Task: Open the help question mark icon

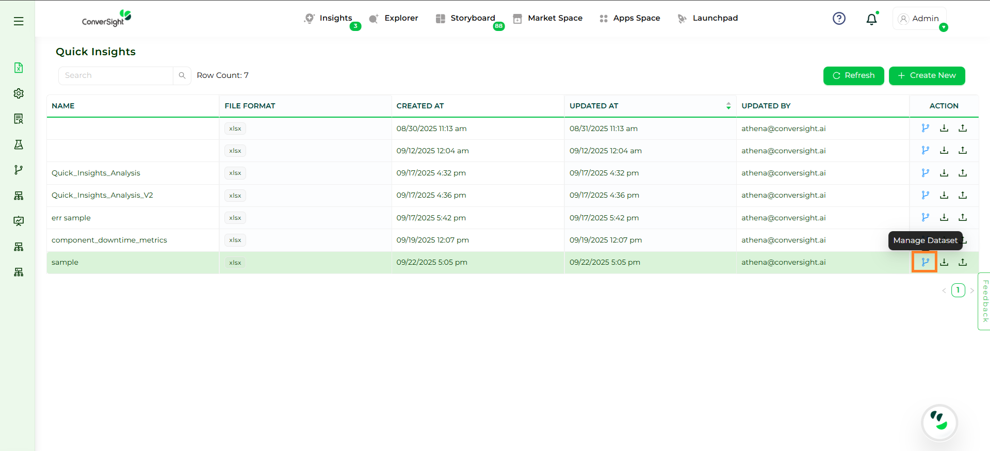Action: 839,19
